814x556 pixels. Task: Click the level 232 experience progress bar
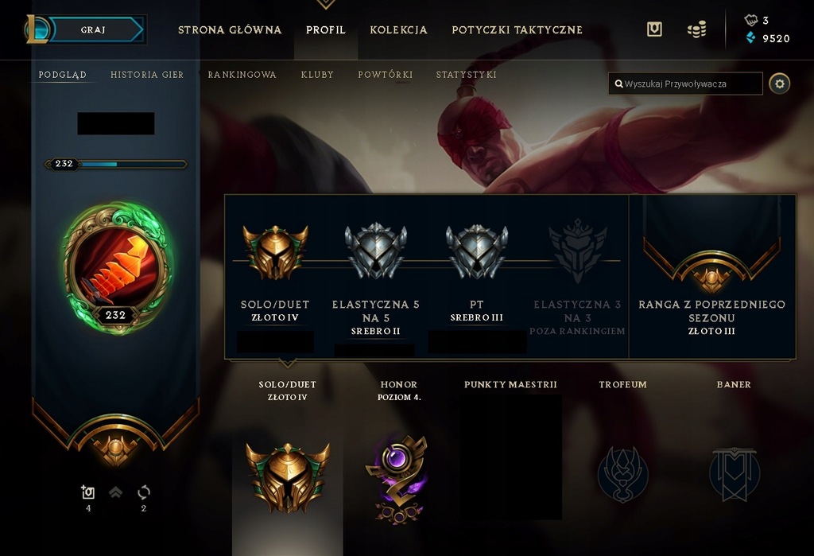click(116, 164)
